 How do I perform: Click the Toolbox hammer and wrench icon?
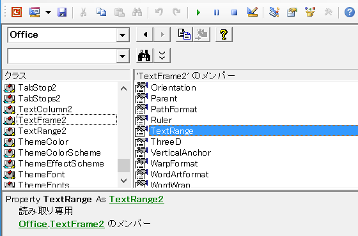[x=328, y=12]
